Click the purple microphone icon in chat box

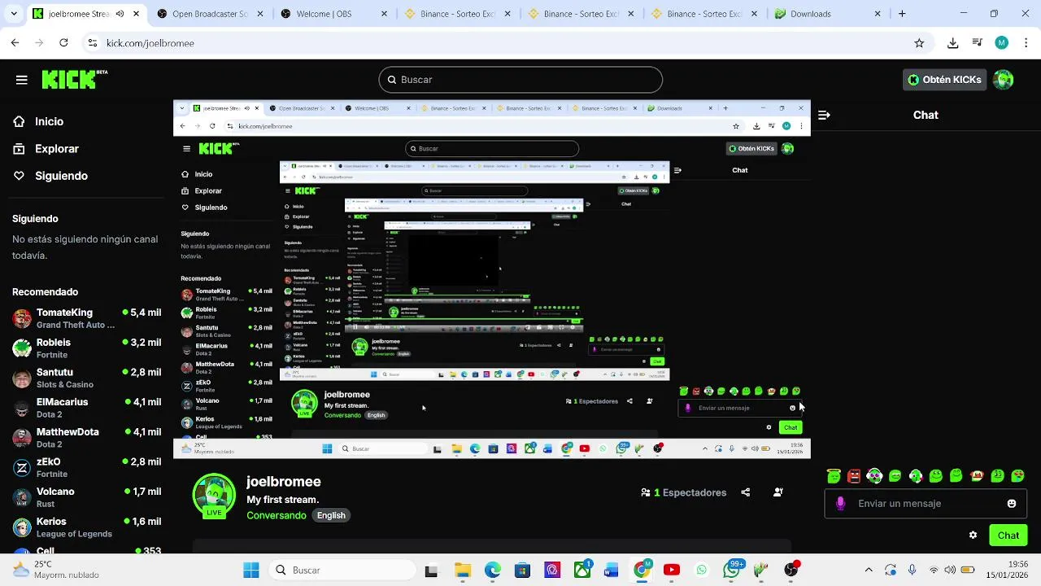pyautogui.click(x=840, y=504)
